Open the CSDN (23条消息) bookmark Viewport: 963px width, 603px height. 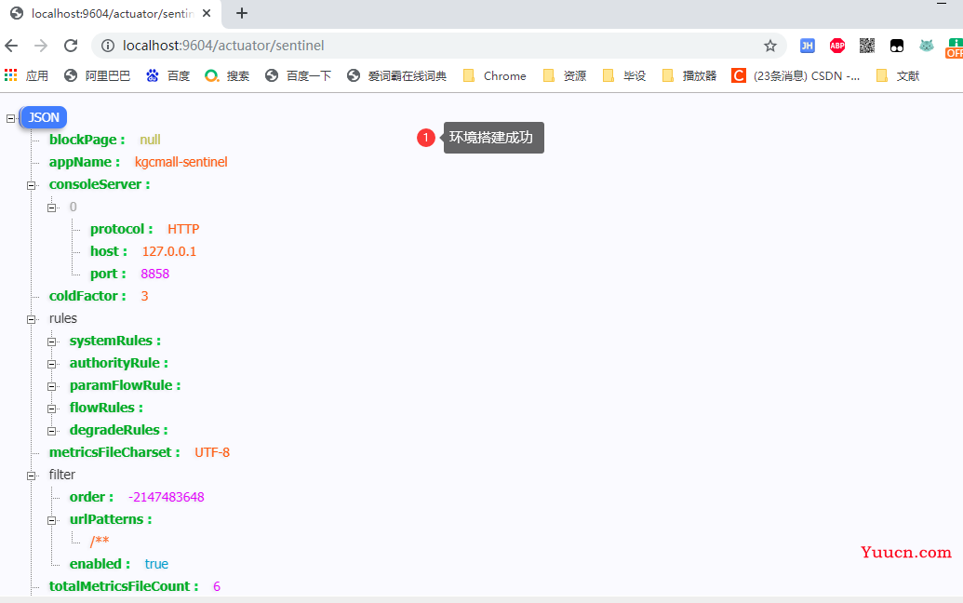click(x=796, y=75)
